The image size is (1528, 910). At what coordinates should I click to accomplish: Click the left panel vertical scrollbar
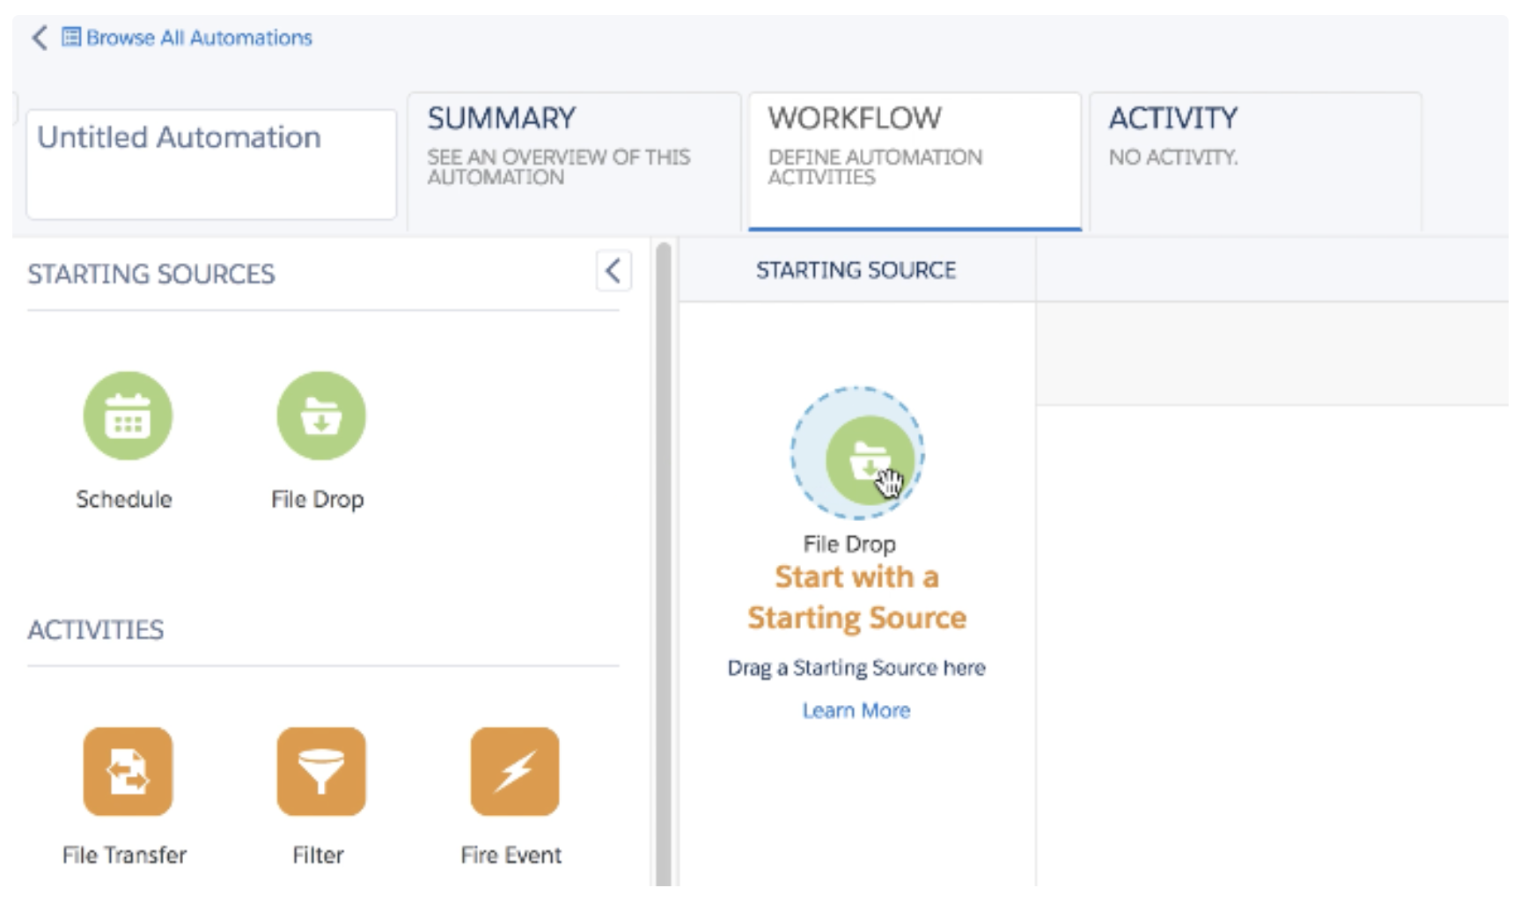pyautogui.click(x=663, y=563)
